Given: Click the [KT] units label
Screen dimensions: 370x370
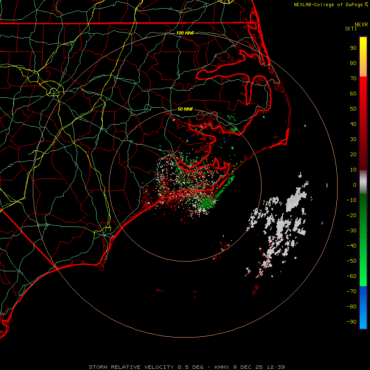Looking at the screenshot, I should point(351,28).
